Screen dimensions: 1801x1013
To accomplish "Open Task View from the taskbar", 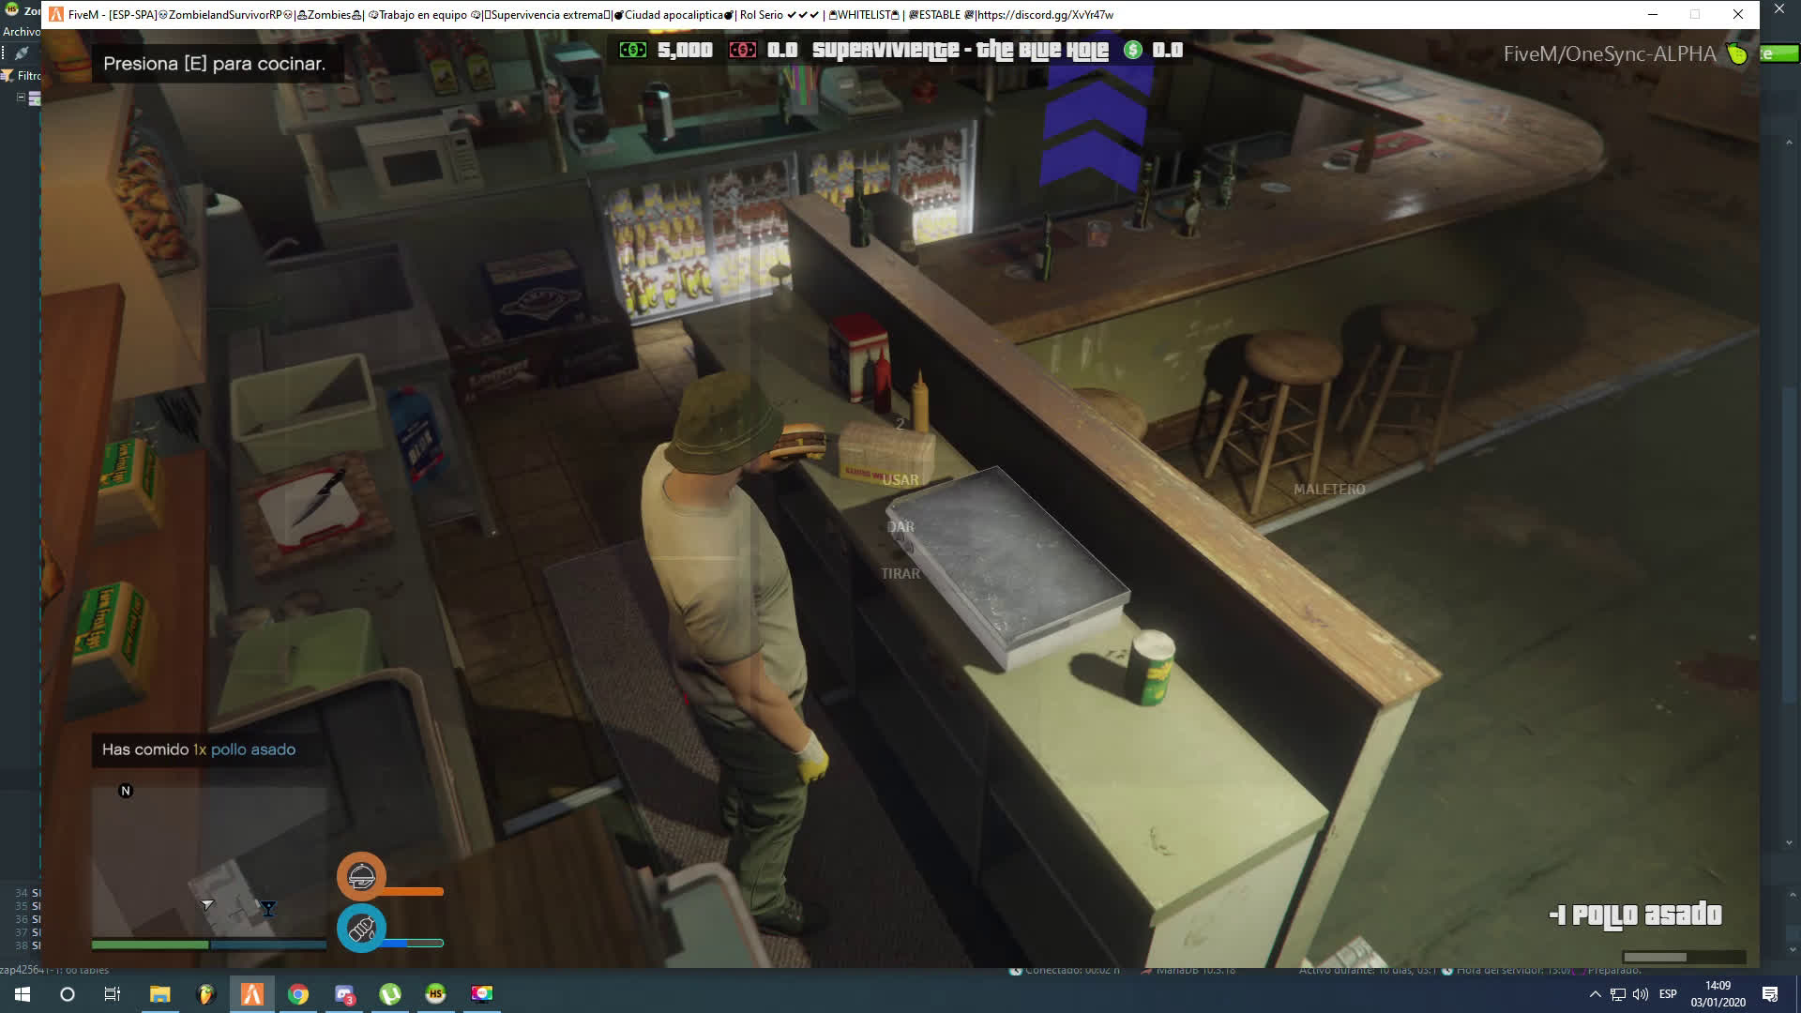I will click(x=111, y=994).
